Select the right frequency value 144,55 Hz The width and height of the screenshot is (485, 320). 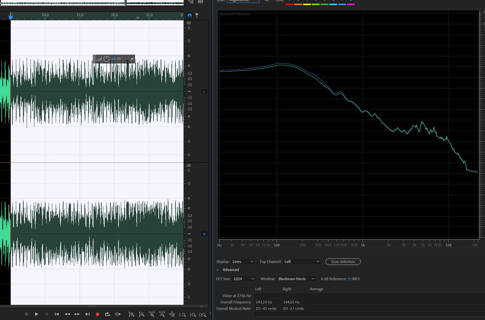pos(291,302)
